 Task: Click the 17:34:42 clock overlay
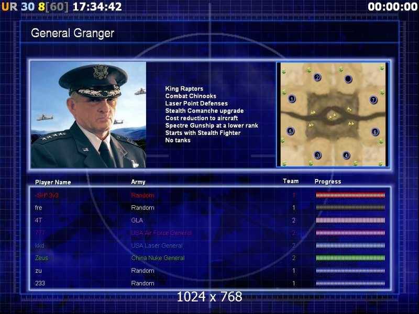[97, 7]
